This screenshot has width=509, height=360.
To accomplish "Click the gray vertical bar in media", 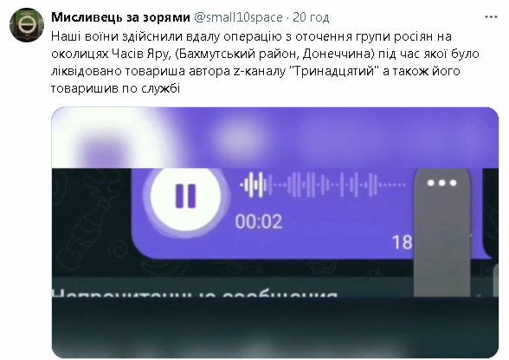I will click(x=441, y=232).
